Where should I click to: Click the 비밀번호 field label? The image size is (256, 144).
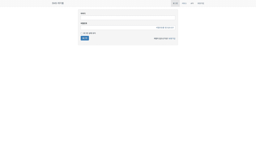coord(84,23)
